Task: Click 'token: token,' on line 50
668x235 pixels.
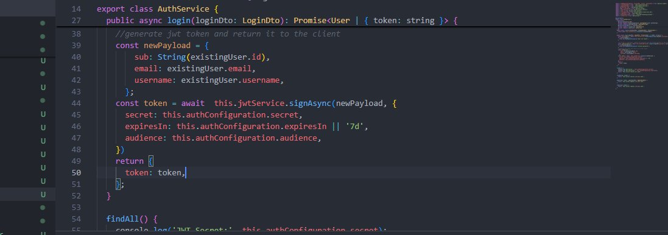Action: [x=155, y=172]
